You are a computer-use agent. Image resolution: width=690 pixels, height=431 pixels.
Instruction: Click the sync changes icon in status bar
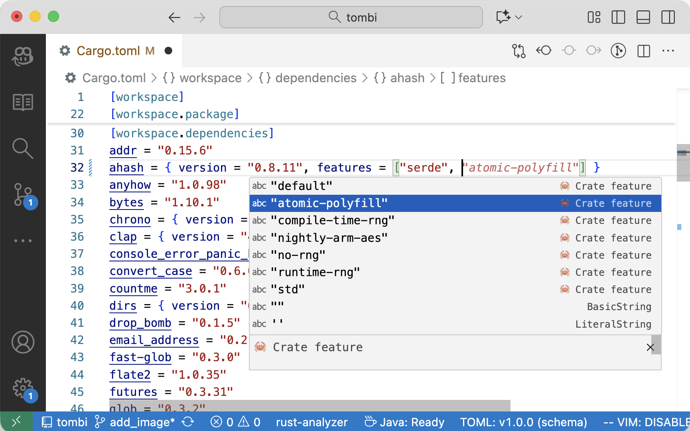[188, 422]
